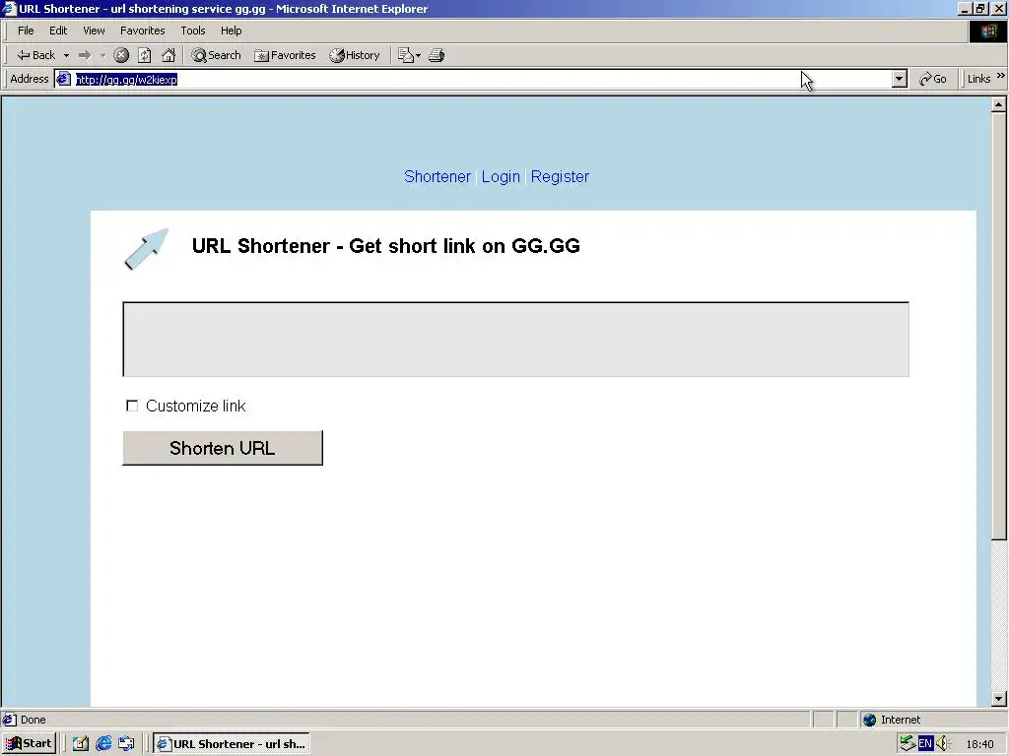Click the vertical scrollbar thumb
This screenshot has width=1009, height=756.
coord(999,327)
